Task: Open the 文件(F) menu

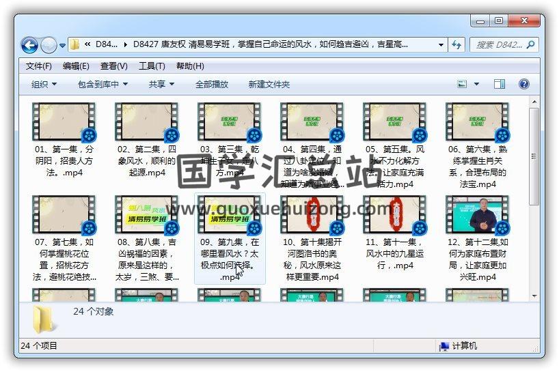Action: click(38, 66)
